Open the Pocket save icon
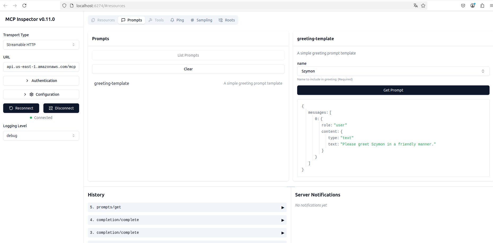This screenshot has width=493, height=243. point(463,6)
